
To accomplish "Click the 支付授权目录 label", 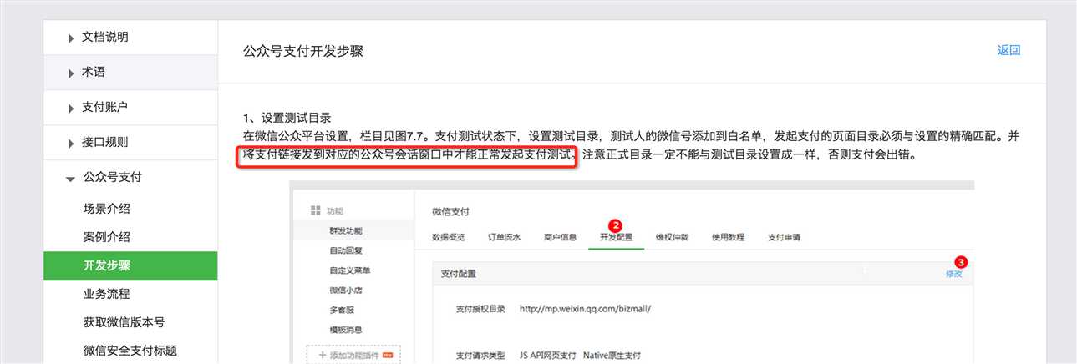I will (x=481, y=309).
